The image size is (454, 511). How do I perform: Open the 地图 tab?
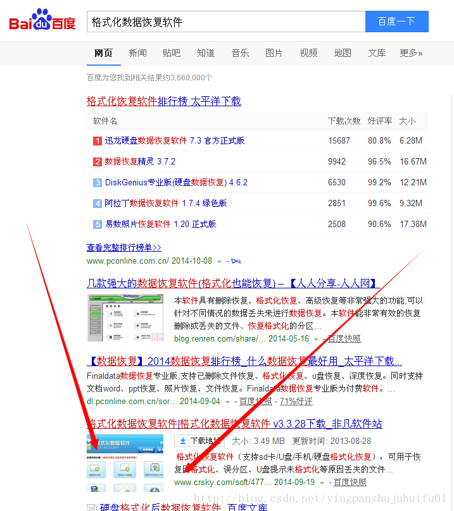pos(343,53)
